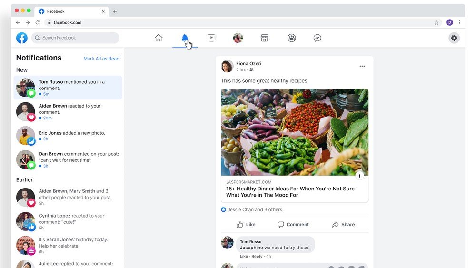Comment on Fiona Ozeri's post
This screenshot has width=476, height=268.
pos(293,225)
